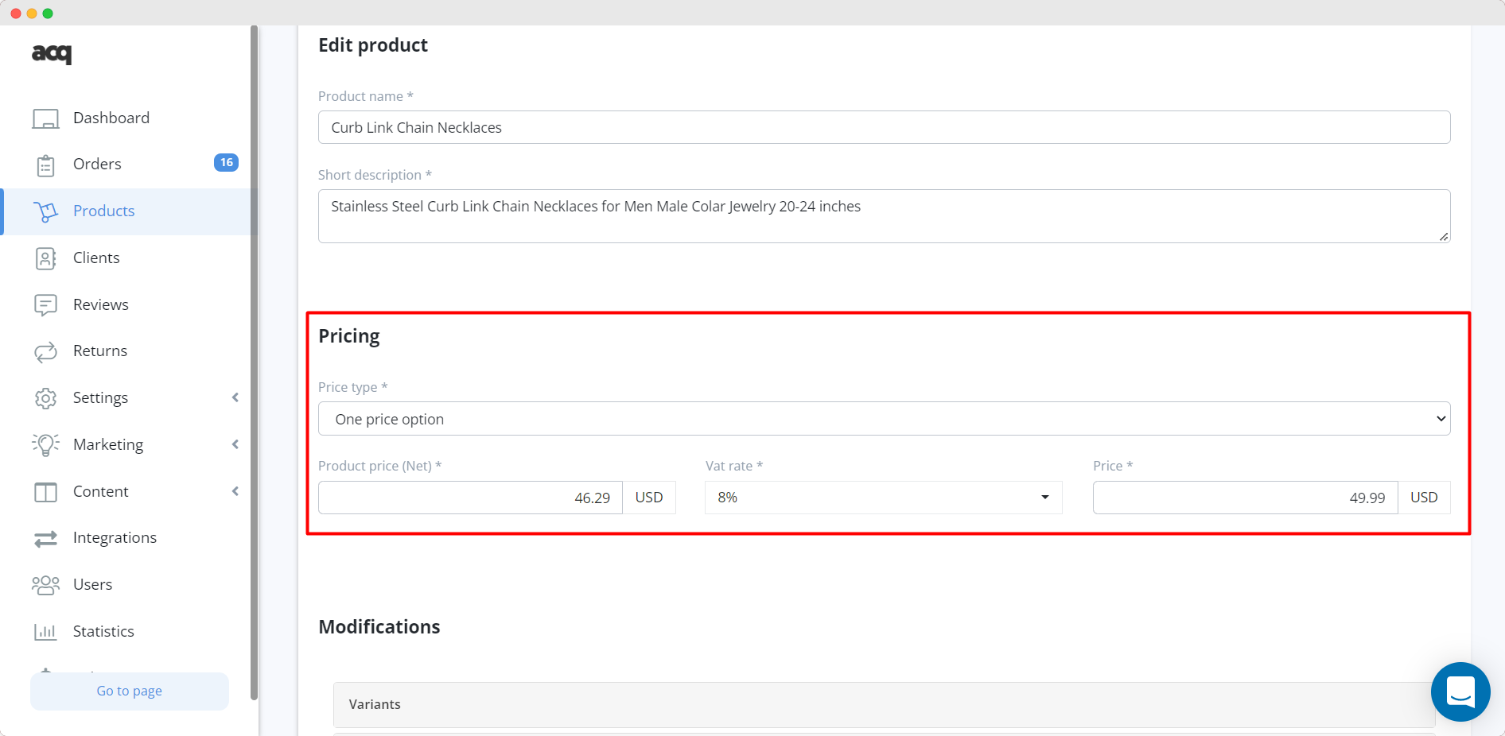This screenshot has width=1505, height=736.
Task: Click the Price type label
Action: coord(352,387)
